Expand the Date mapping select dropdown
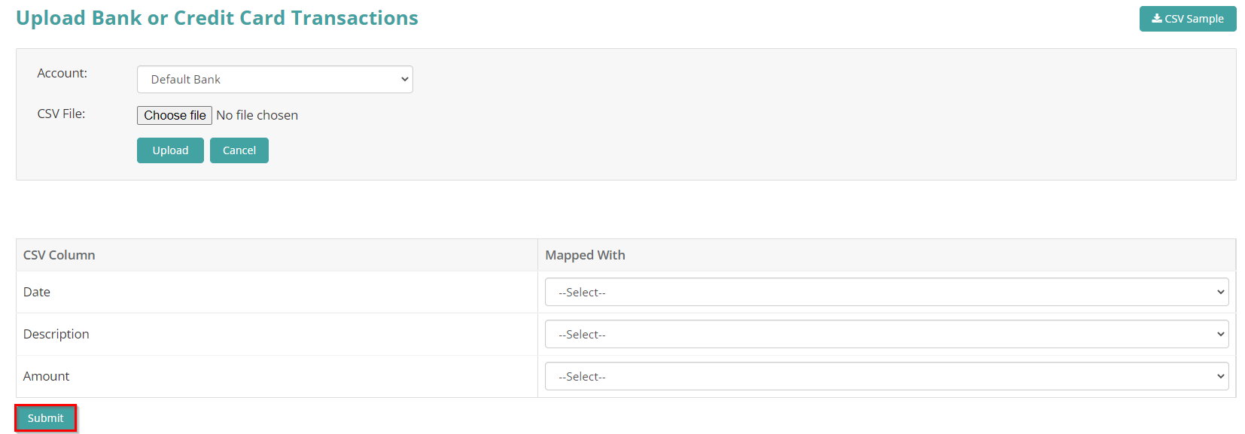The image size is (1245, 434). (x=887, y=292)
